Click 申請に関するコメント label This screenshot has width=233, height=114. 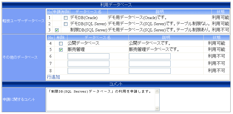19,100
